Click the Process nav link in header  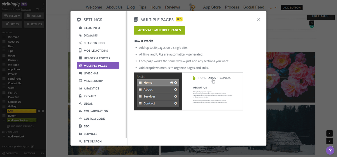coord(232,7)
